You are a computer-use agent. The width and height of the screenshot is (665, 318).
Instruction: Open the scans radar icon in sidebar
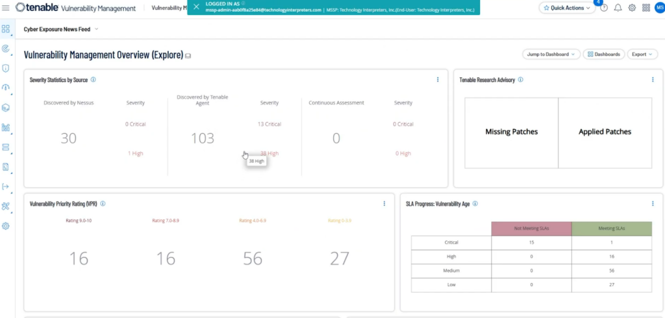5,49
